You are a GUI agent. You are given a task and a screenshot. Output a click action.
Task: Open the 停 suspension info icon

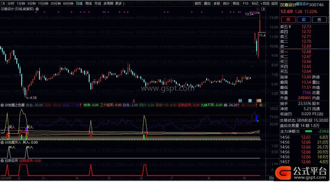click(x=250, y=101)
